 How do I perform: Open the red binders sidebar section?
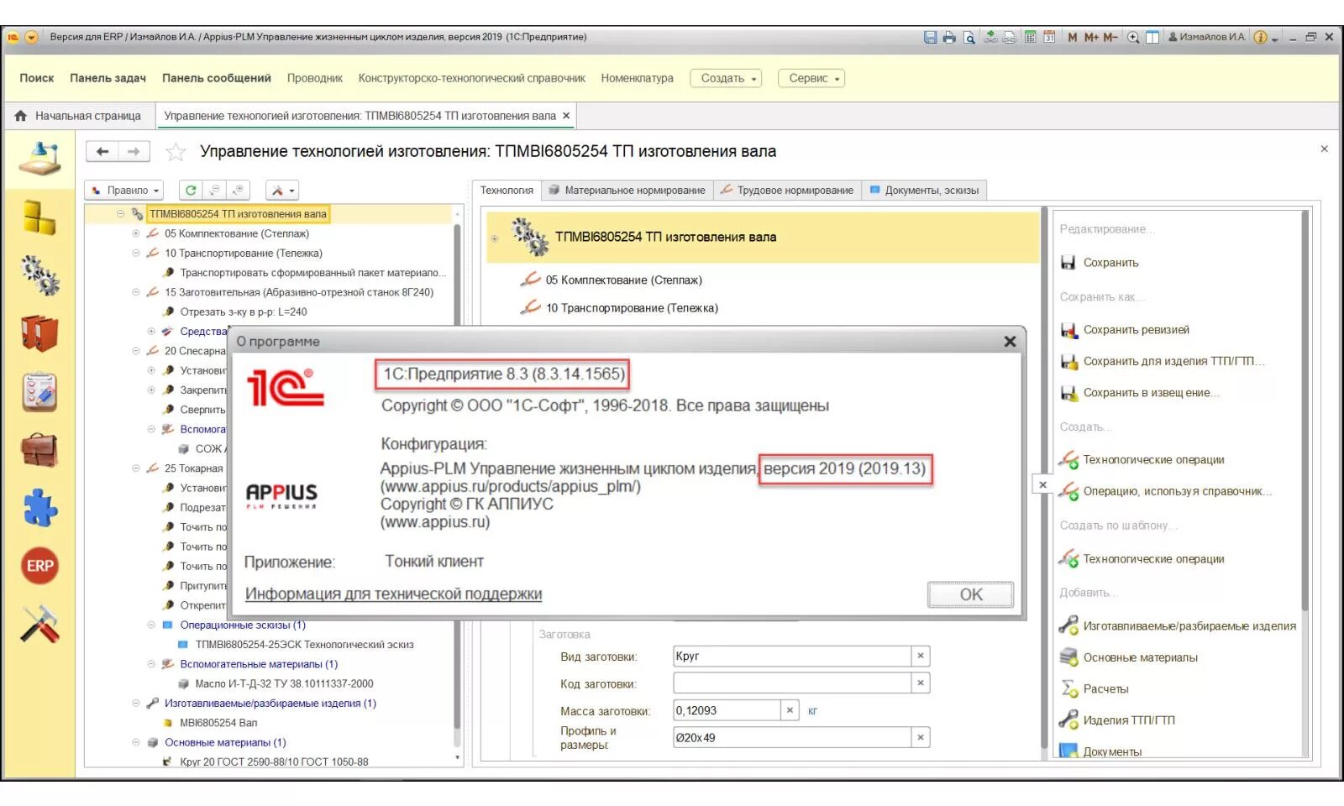39,333
